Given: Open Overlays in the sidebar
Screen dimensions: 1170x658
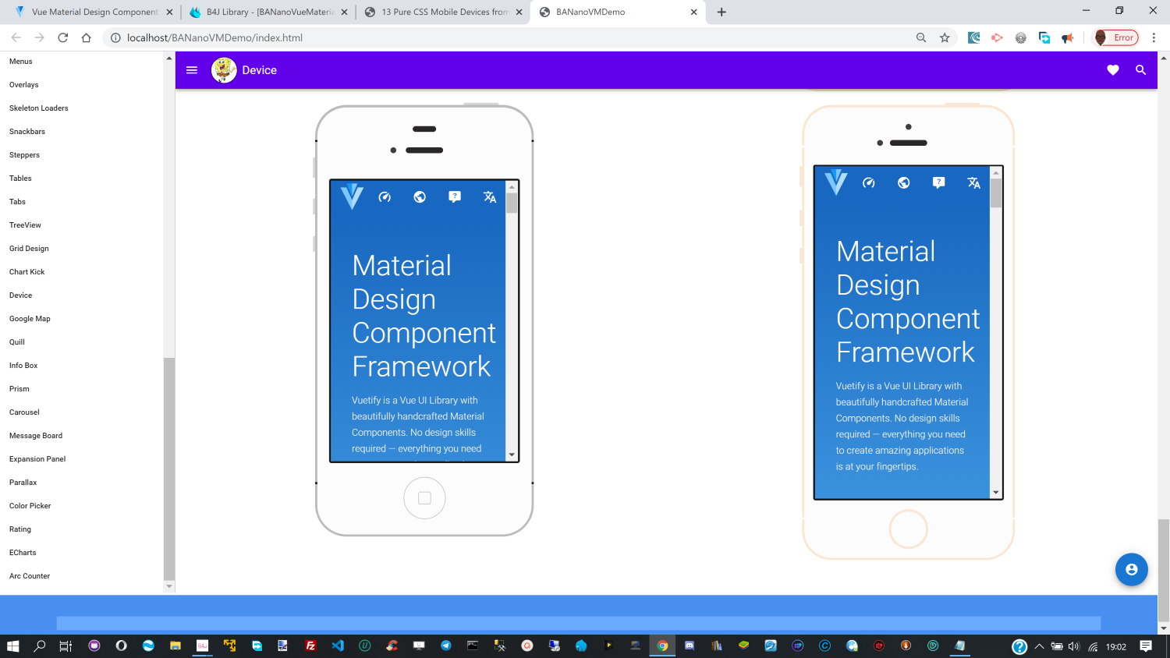Looking at the screenshot, I should coord(24,85).
